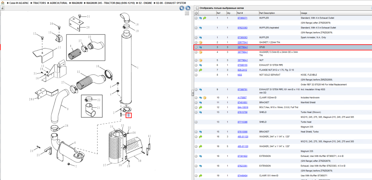Click blue arrow icon for MUFFLER,Aspirated row
372x180 pixels.
pyautogui.click(x=201, y=28)
